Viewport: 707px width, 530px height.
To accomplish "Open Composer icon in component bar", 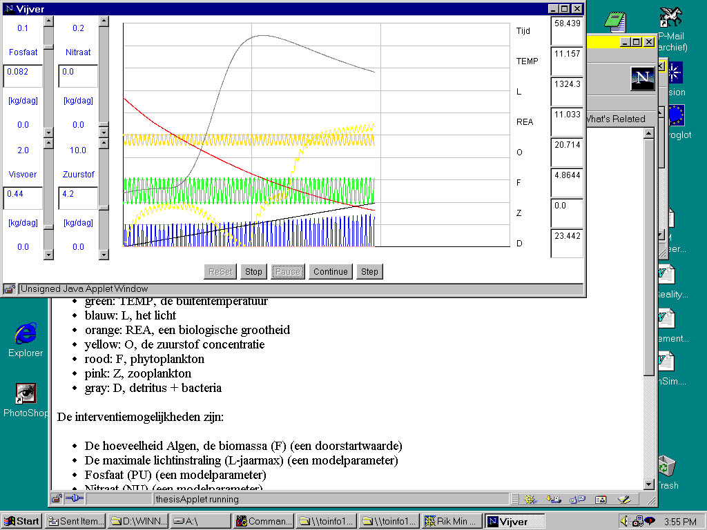I will pos(624,499).
